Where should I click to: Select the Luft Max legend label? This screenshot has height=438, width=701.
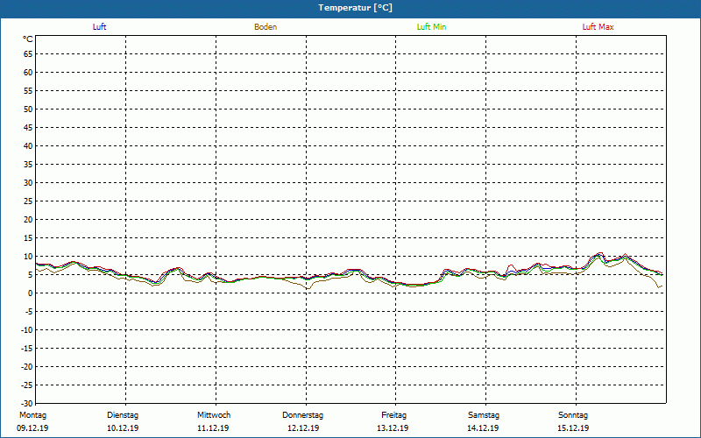click(598, 27)
